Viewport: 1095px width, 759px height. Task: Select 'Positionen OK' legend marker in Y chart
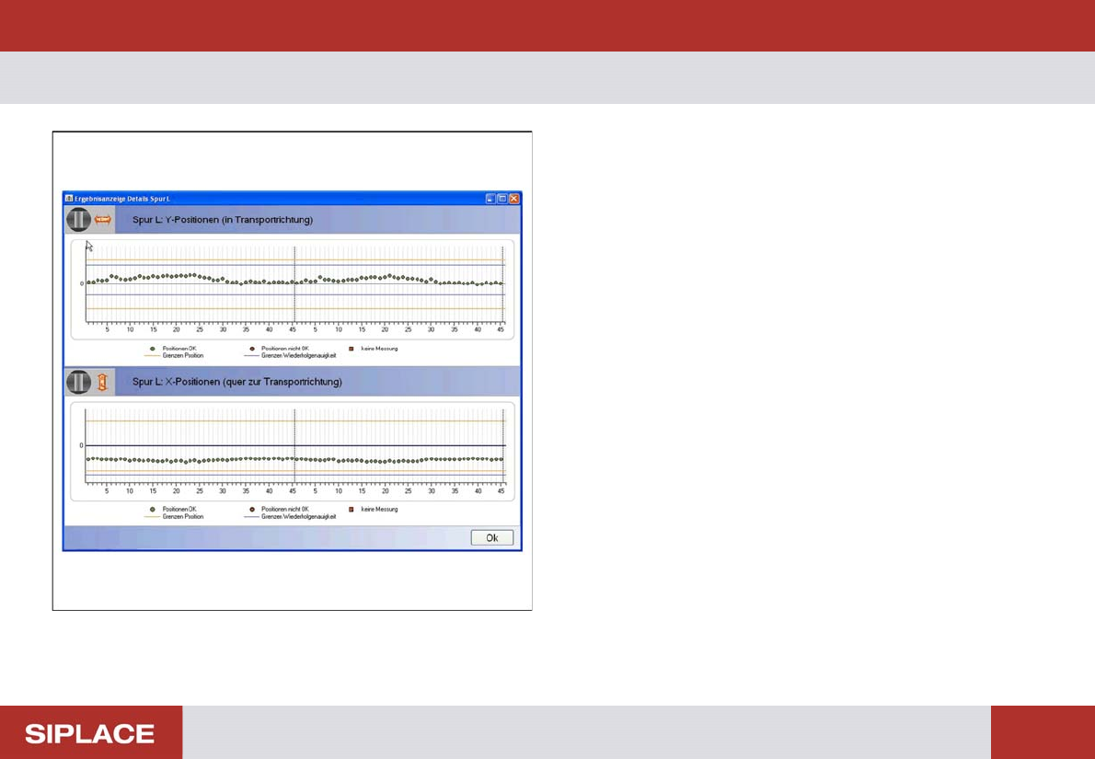coord(152,348)
